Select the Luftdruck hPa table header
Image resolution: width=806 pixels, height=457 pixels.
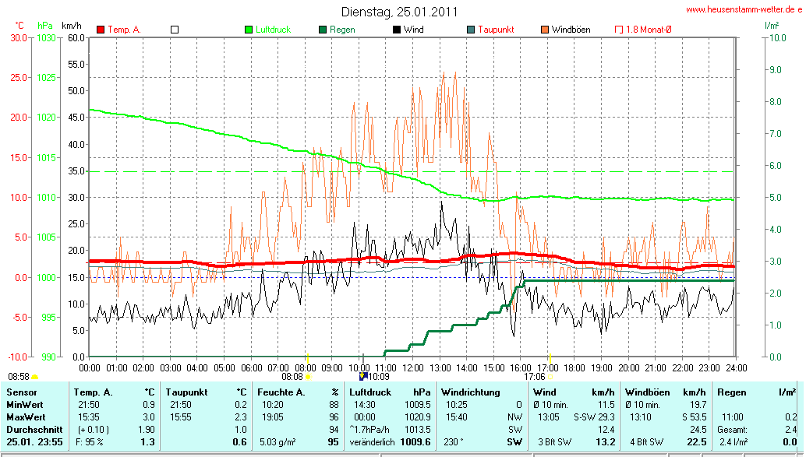(x=390, y=391)
